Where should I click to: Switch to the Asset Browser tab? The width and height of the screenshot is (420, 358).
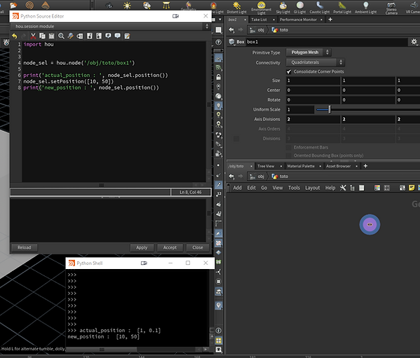pos(338,166)
